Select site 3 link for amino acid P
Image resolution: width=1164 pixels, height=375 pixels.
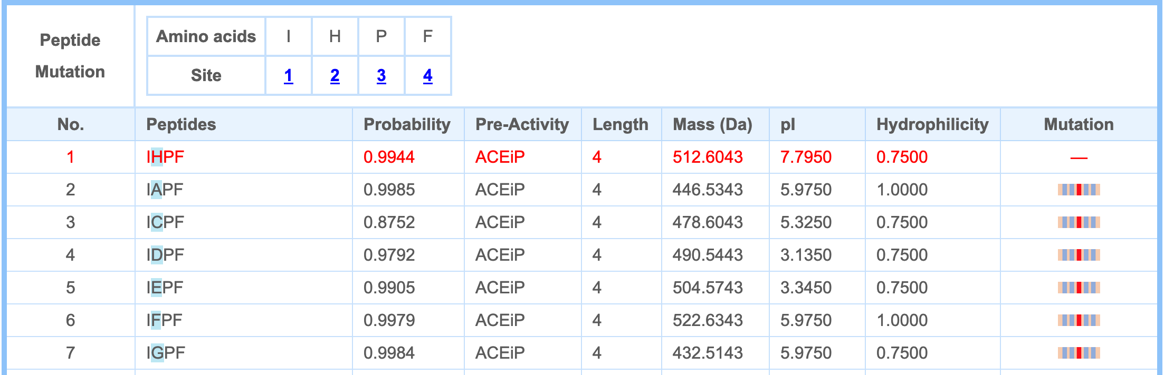381,76
